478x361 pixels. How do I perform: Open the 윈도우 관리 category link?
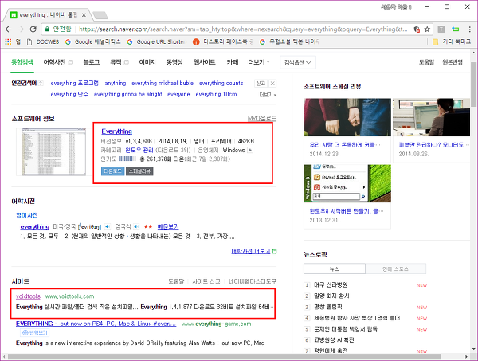point(139,150)
